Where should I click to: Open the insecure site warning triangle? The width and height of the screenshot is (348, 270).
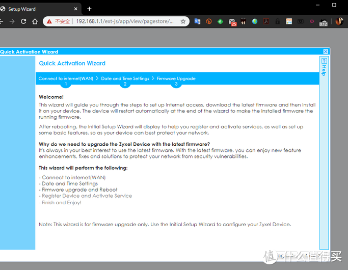tap(49, 21)
